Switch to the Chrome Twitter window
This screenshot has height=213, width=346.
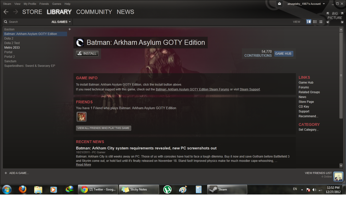98,189
